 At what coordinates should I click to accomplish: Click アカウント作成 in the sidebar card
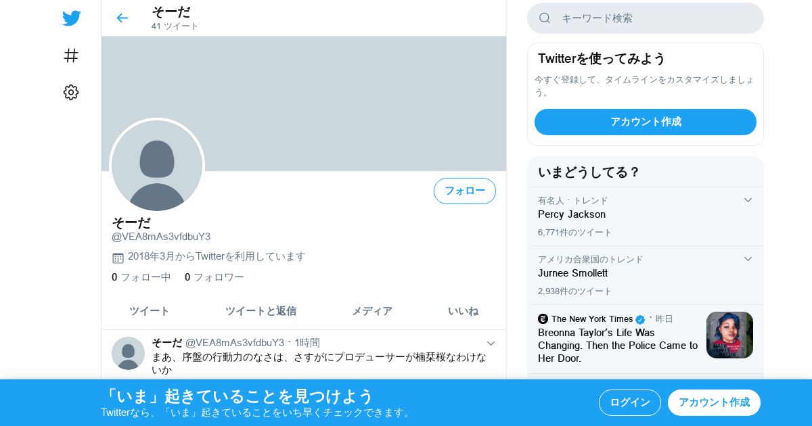646,122
